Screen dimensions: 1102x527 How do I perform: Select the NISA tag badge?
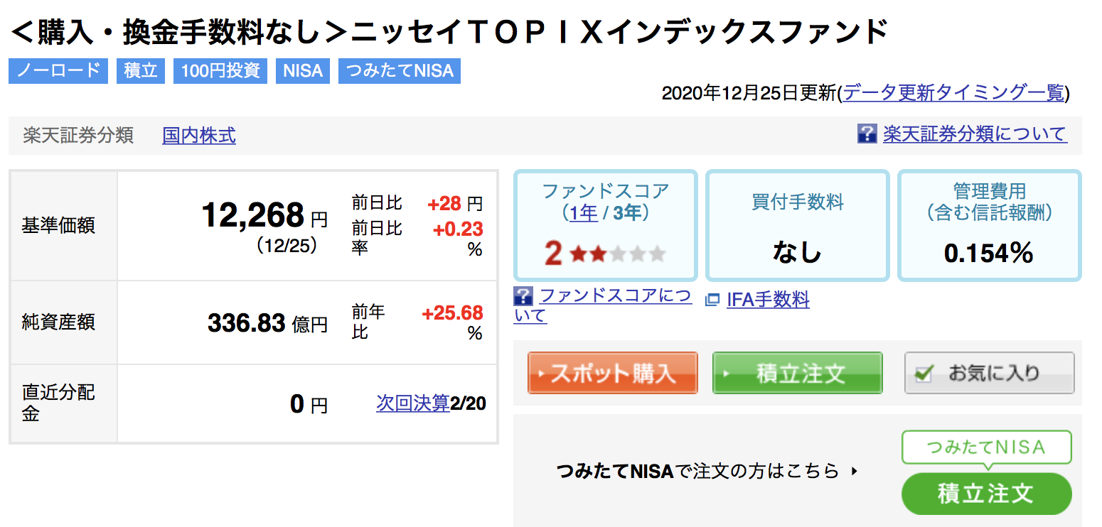click(x=303, y=71)
